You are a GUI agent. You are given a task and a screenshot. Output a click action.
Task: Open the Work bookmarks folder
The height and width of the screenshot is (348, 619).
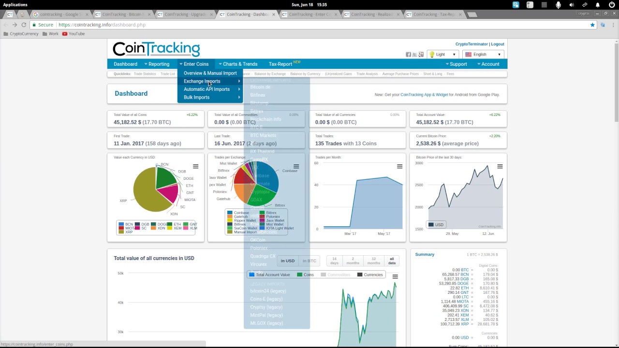50,34
